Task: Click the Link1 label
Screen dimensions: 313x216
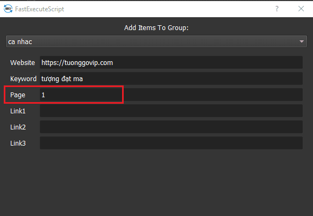Action: (x=18, y=111)
